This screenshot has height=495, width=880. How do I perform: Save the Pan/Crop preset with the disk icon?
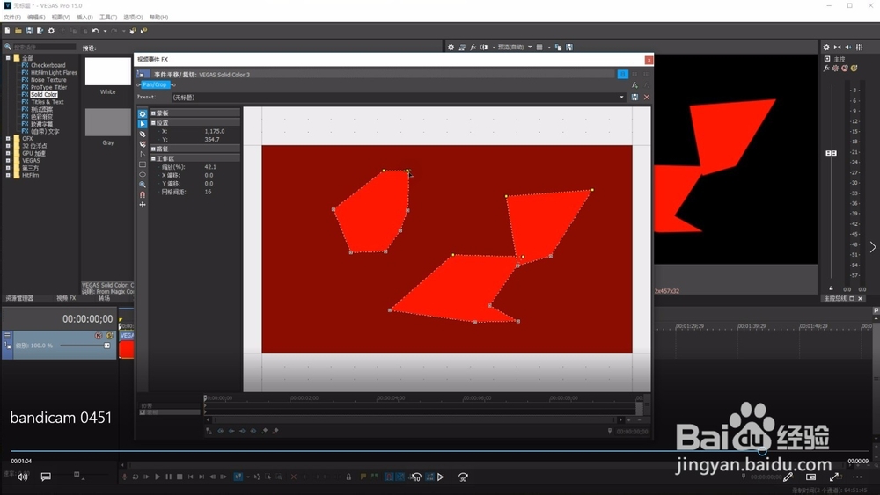tap(634, 97)
